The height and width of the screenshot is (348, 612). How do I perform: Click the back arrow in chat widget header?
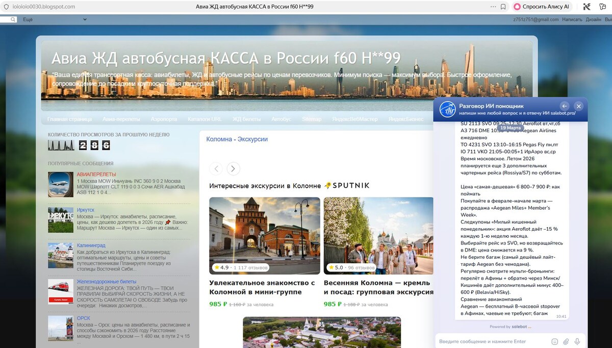(x=565, y=106)
